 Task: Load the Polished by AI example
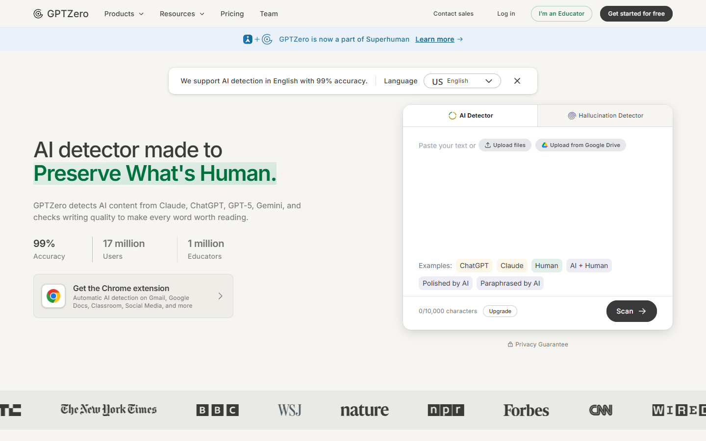[x=446, y=283]
